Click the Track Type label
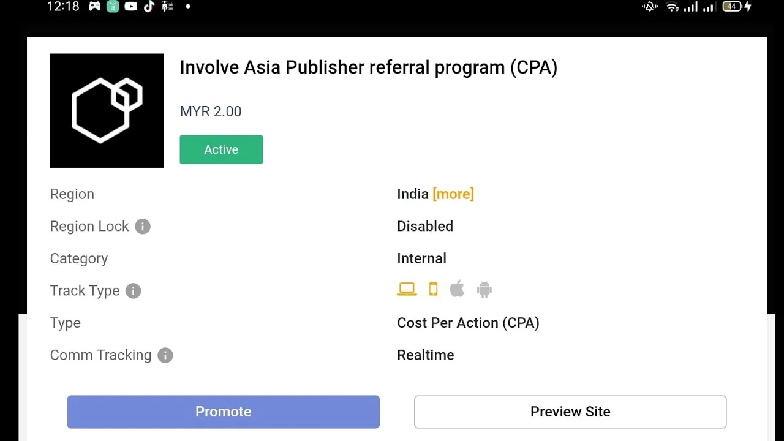The height and width of the screenshot is (441, 784). [x=85, y=291]
